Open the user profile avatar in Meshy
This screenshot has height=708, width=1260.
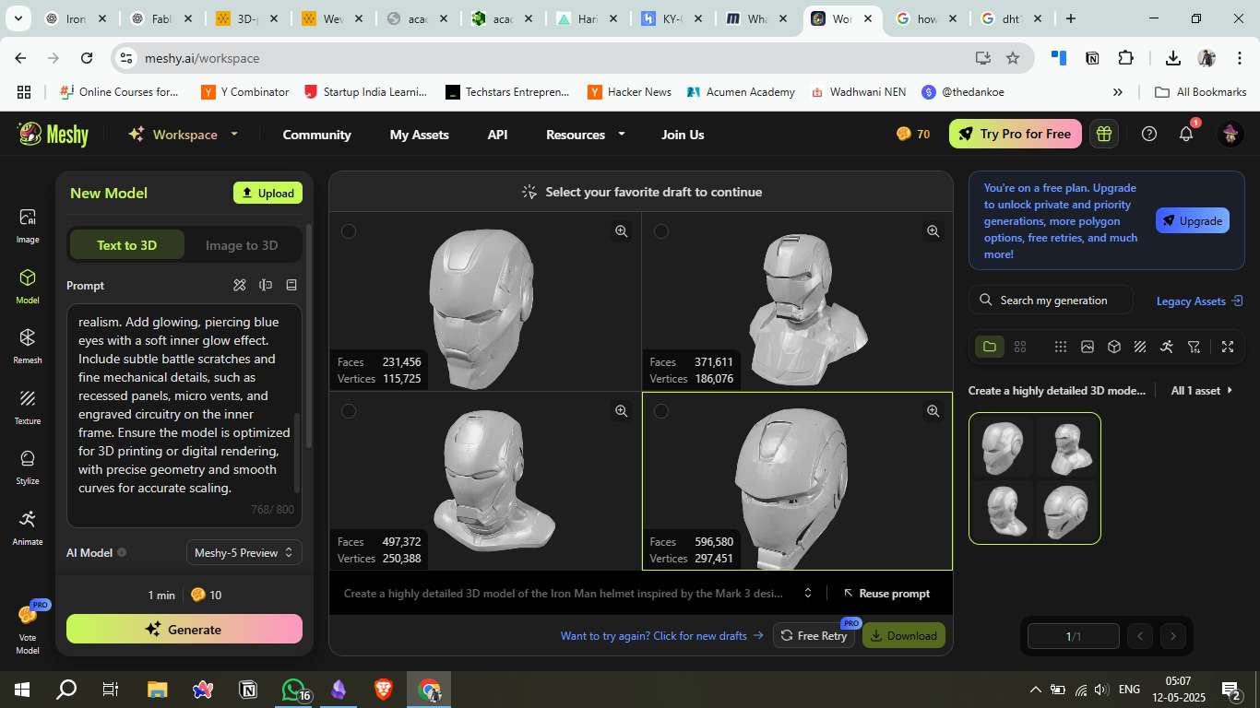coord(1230,134)
